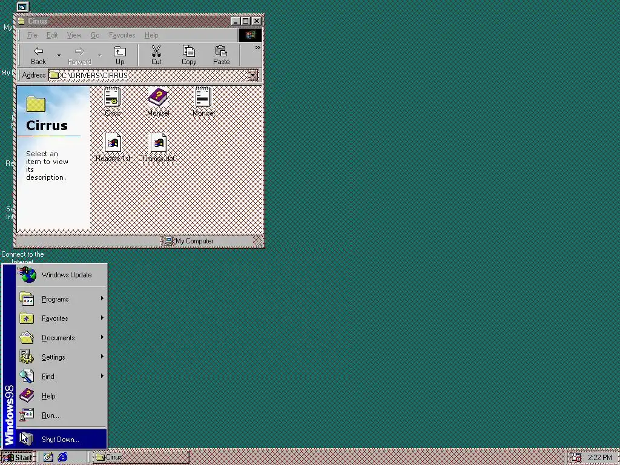The width and height of the screenshot is (620, 465).
Task: Click the Cirrus window title bar folder icon
Action: pos(21,21)
